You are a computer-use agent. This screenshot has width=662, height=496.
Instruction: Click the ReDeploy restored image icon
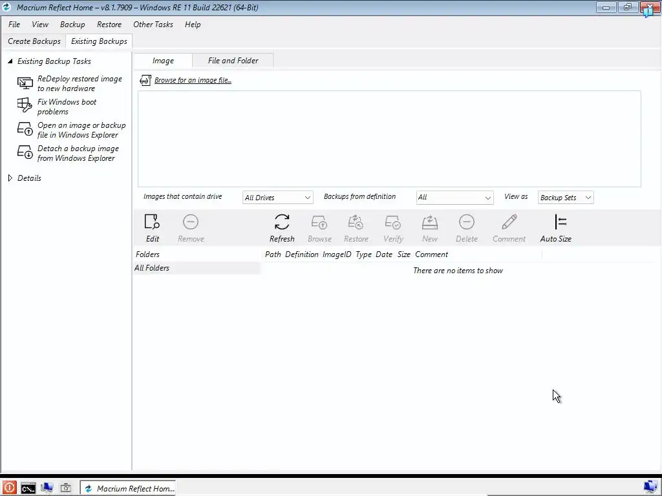coord(25,83)
